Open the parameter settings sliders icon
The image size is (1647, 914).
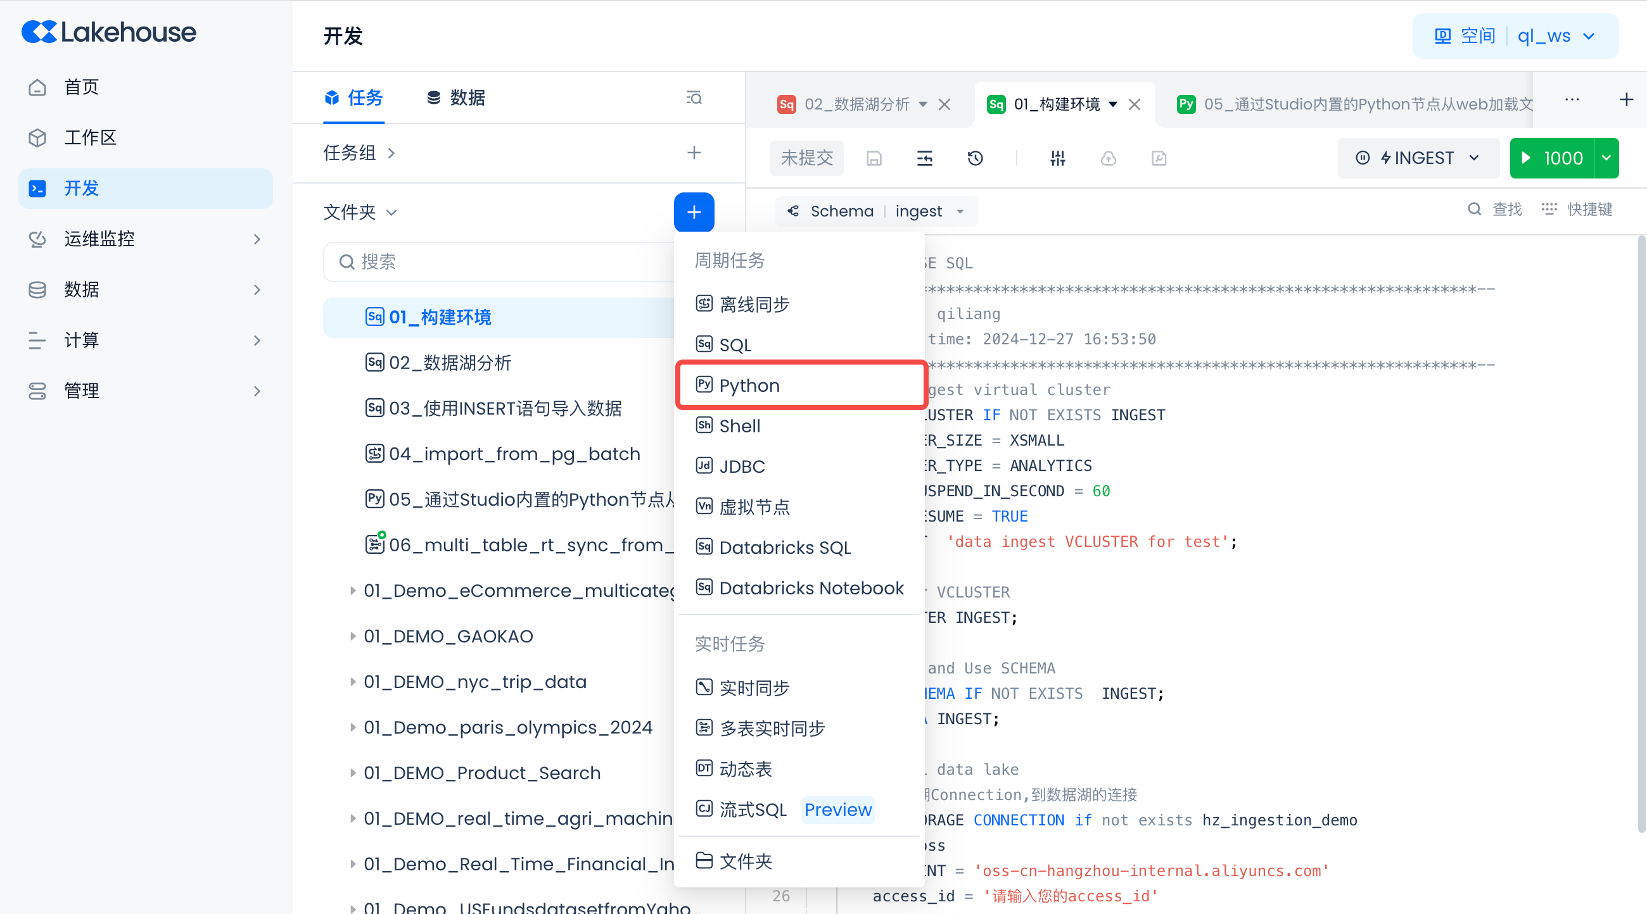point(1057,158)
